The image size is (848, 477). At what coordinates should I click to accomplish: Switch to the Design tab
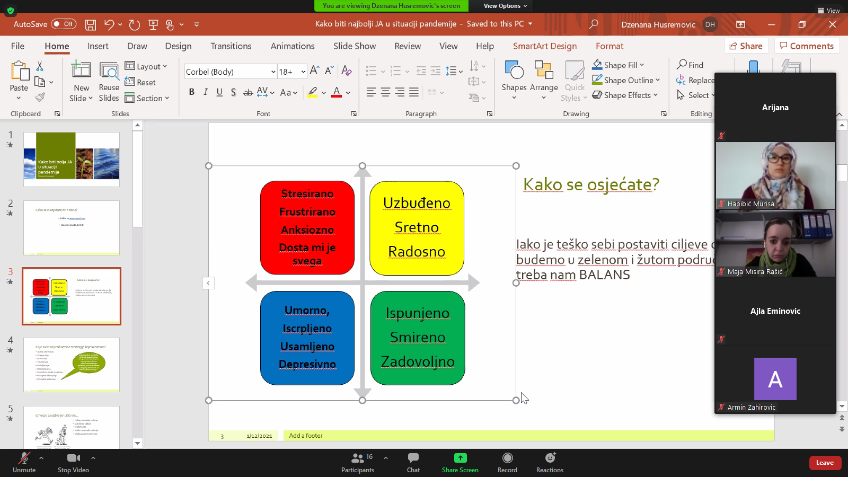(x=178, y=46)
